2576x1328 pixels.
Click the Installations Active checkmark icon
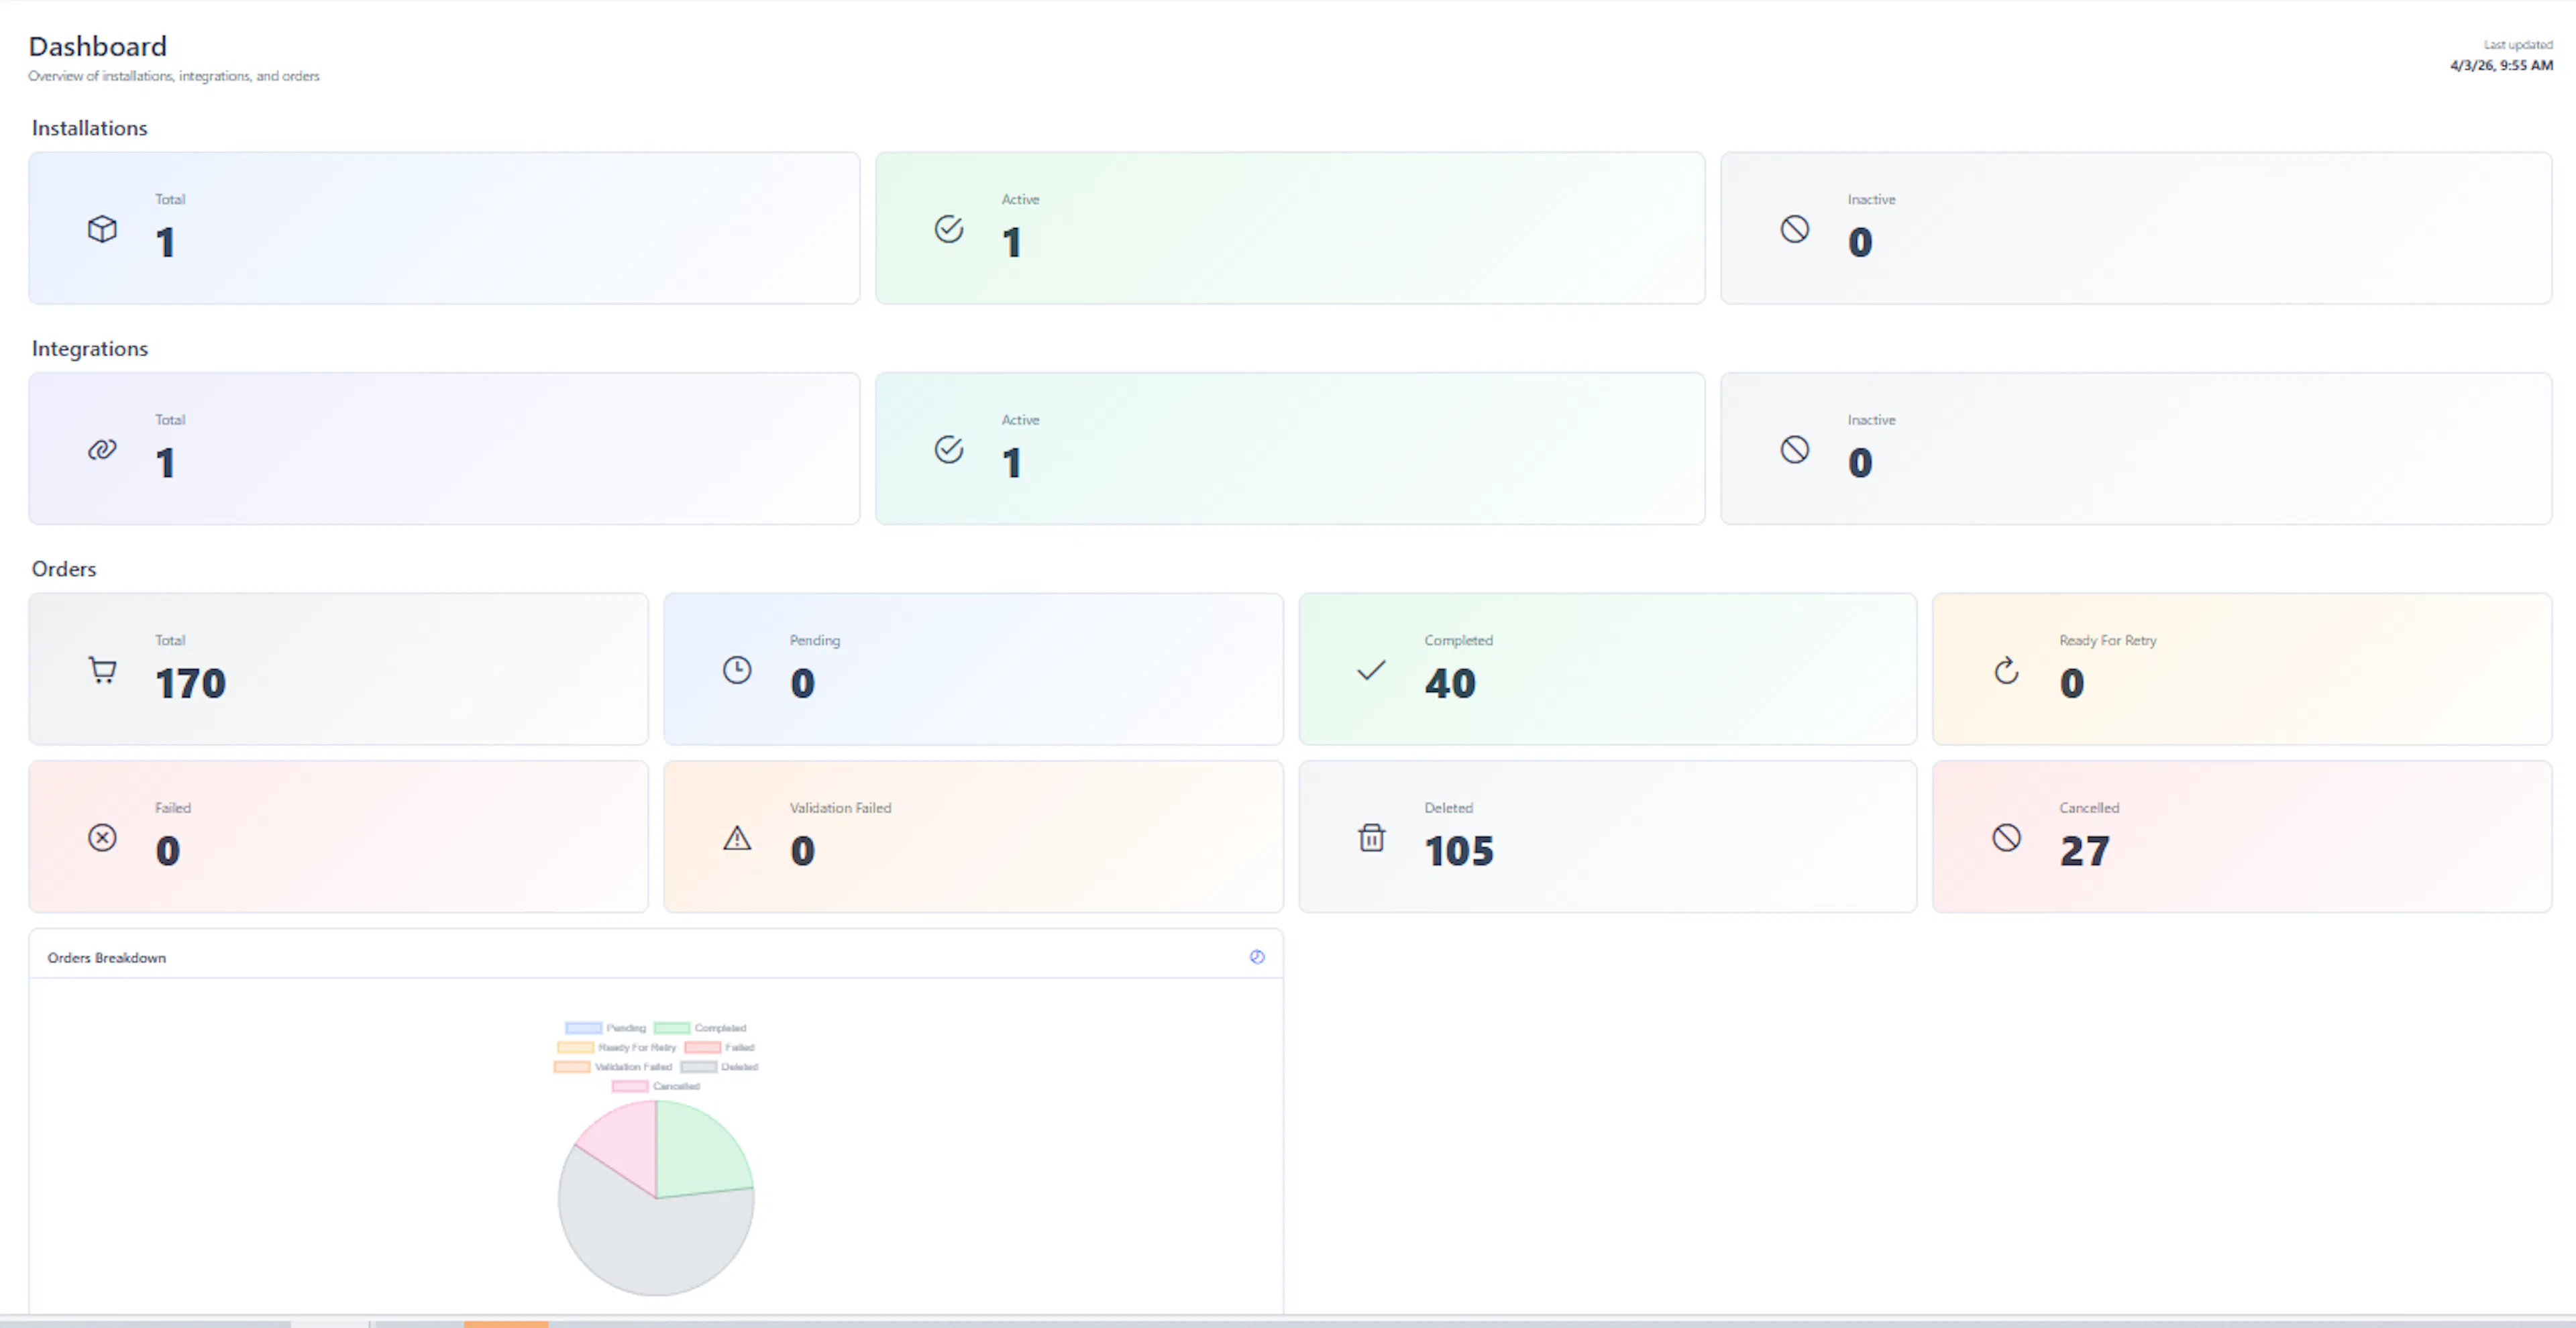948,229
